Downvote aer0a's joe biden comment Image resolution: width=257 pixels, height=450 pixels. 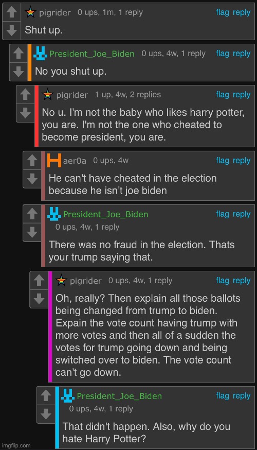(32, 179)
